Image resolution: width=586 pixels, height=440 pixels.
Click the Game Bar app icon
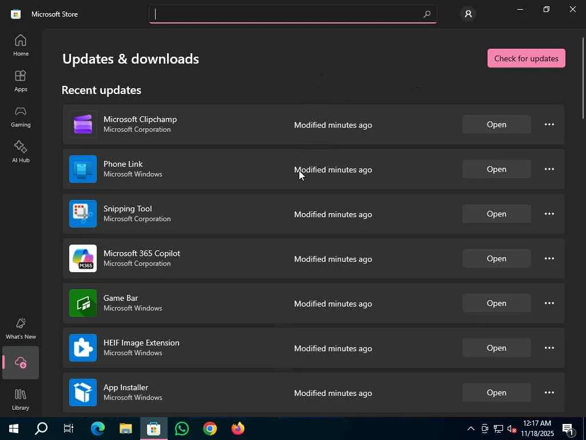(83, 303)
